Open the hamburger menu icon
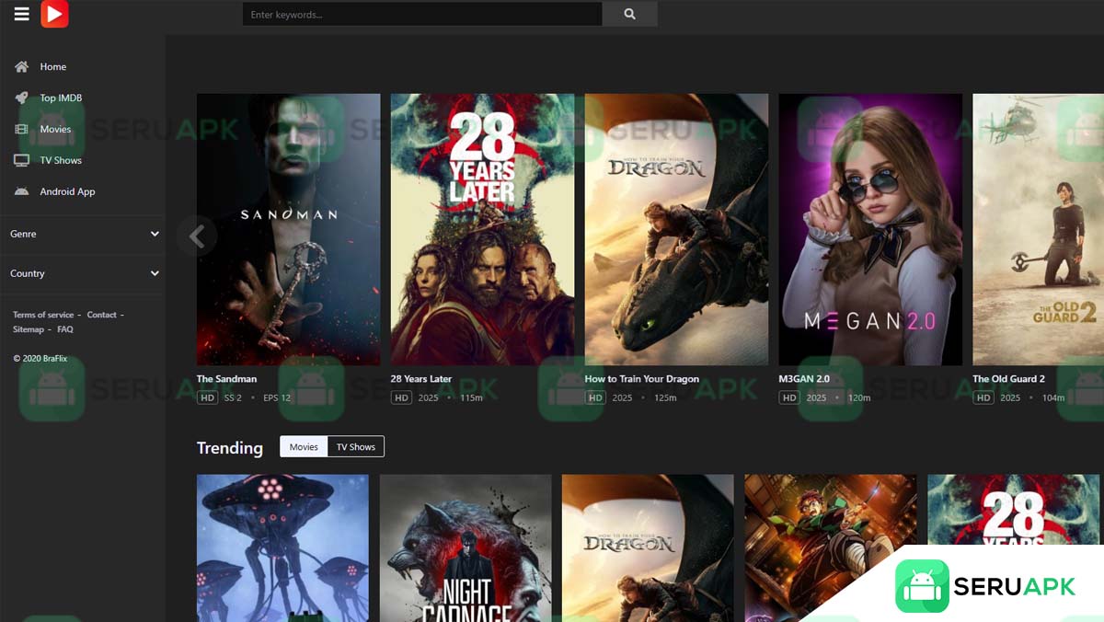The image size is (1104, 622). [x=22, y=14]
